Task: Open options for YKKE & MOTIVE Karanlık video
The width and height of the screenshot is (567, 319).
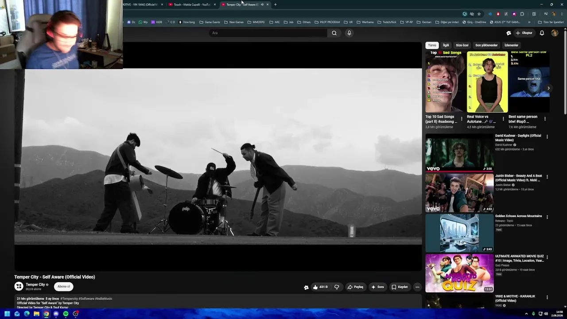Action: [547, 297]
